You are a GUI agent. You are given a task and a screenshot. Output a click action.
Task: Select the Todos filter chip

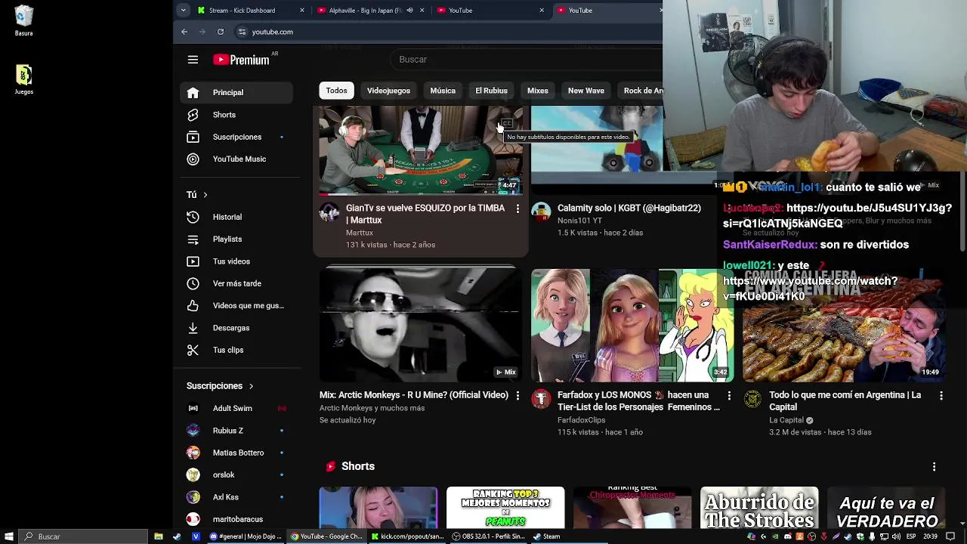pyautogui.click(x=336, y=91)
